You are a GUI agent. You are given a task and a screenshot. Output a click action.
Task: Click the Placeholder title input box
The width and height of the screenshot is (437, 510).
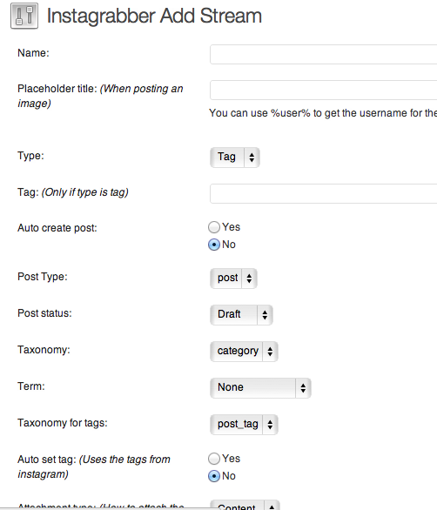click(324, 90)
